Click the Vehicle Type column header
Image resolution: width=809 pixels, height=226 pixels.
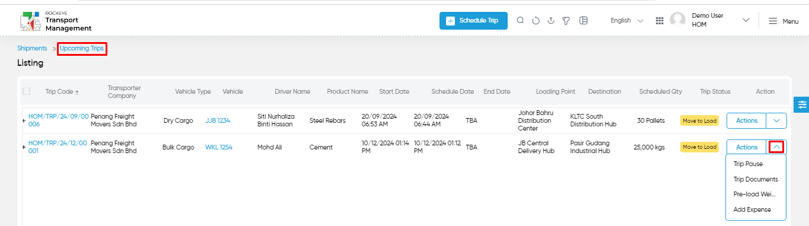point(193,91)
